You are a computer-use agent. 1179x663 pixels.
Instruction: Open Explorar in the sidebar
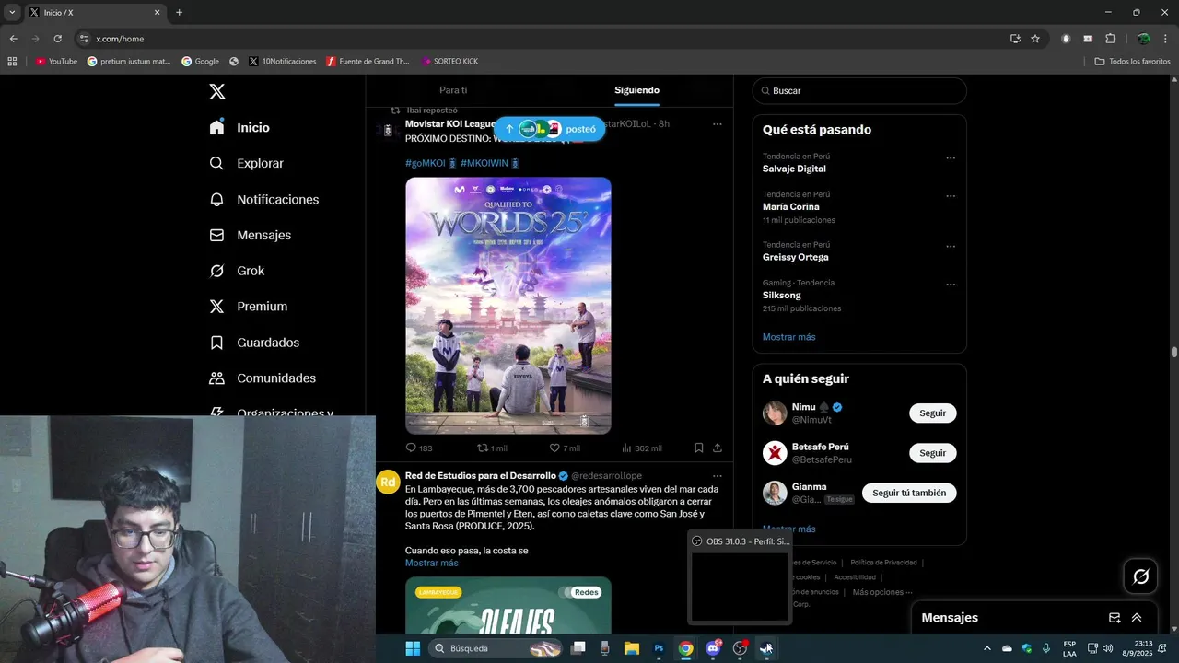[246, 163]
